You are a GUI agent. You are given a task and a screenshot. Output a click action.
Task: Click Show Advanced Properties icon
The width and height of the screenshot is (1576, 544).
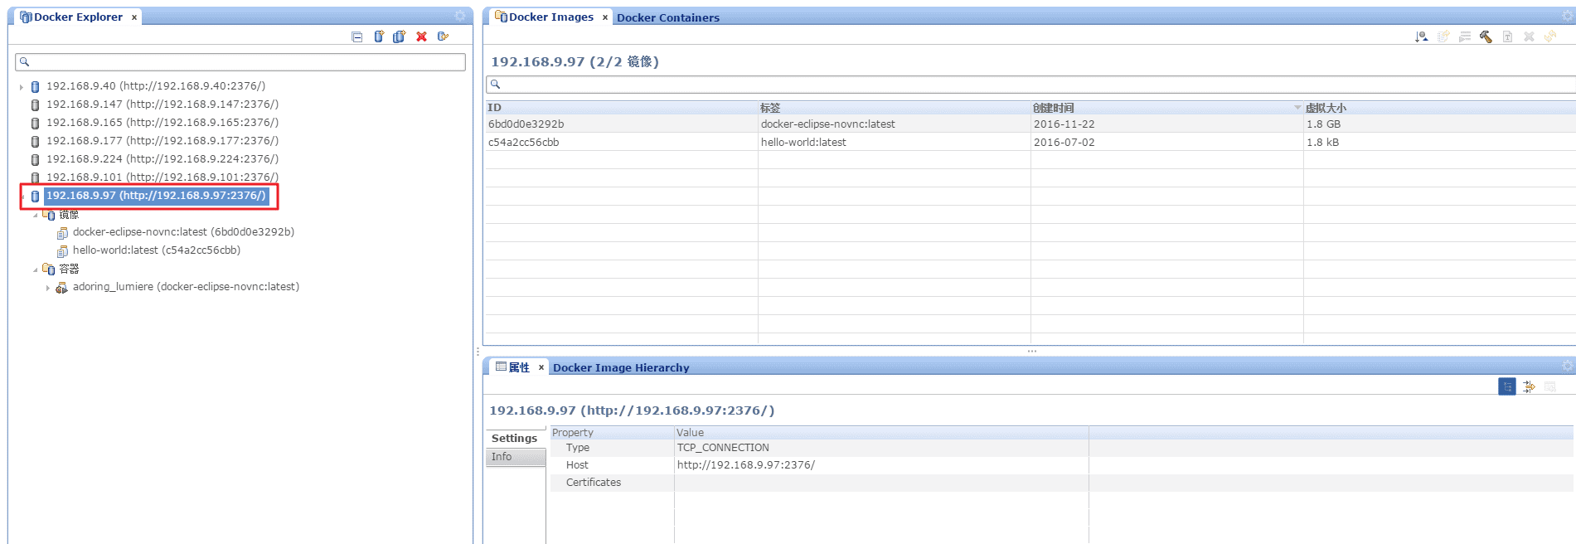pyautogui.click(x=1529, y=386)
